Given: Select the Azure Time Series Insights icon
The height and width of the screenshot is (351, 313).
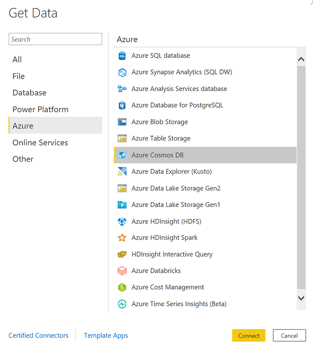Looking at the screenshot, I should point(122,304).
